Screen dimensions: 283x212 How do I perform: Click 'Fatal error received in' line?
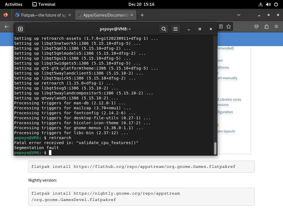[x=76, y=143]
